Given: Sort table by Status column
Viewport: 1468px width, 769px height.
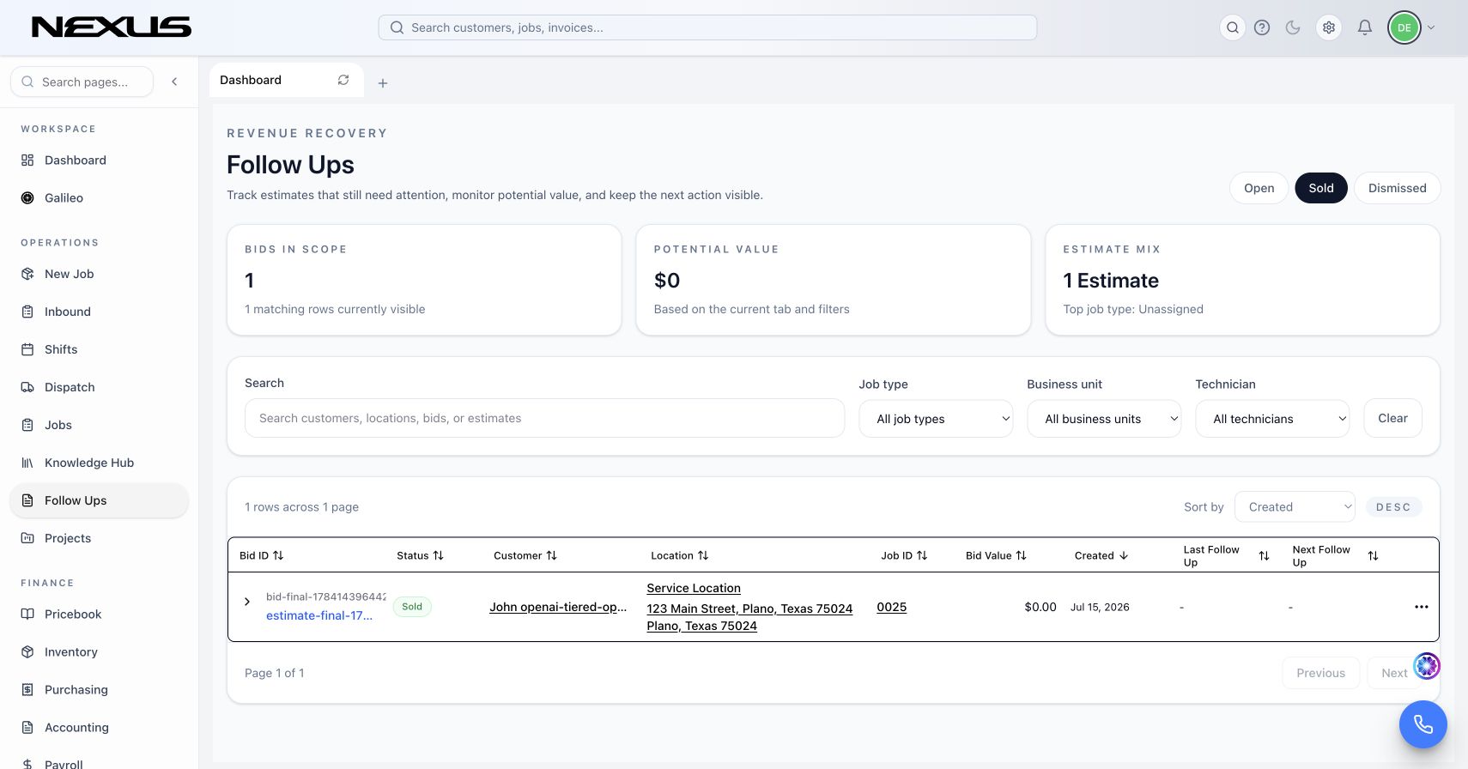Looking at the screenshot, I should click(x=420, y=555).
